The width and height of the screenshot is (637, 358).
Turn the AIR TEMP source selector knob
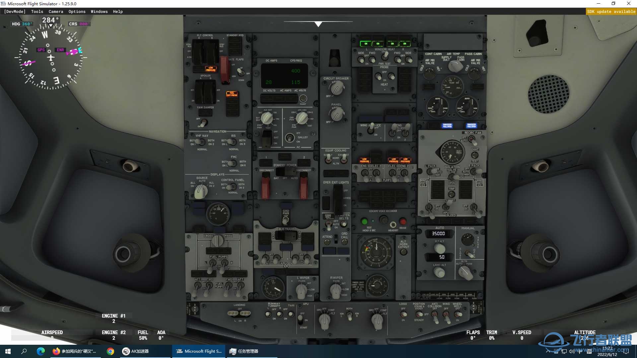click(455, 66)
